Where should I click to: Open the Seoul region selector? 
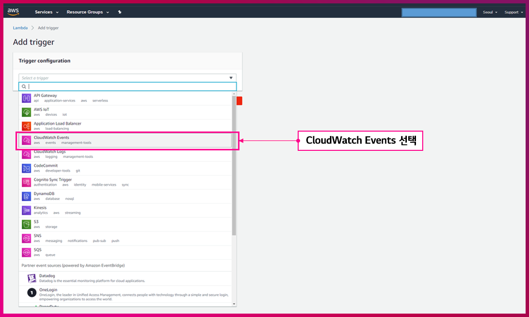coord(490,12)
